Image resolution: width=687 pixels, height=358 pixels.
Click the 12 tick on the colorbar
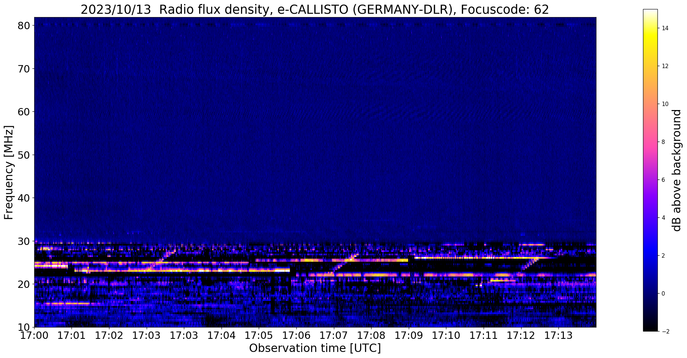[x=665, y=66]
